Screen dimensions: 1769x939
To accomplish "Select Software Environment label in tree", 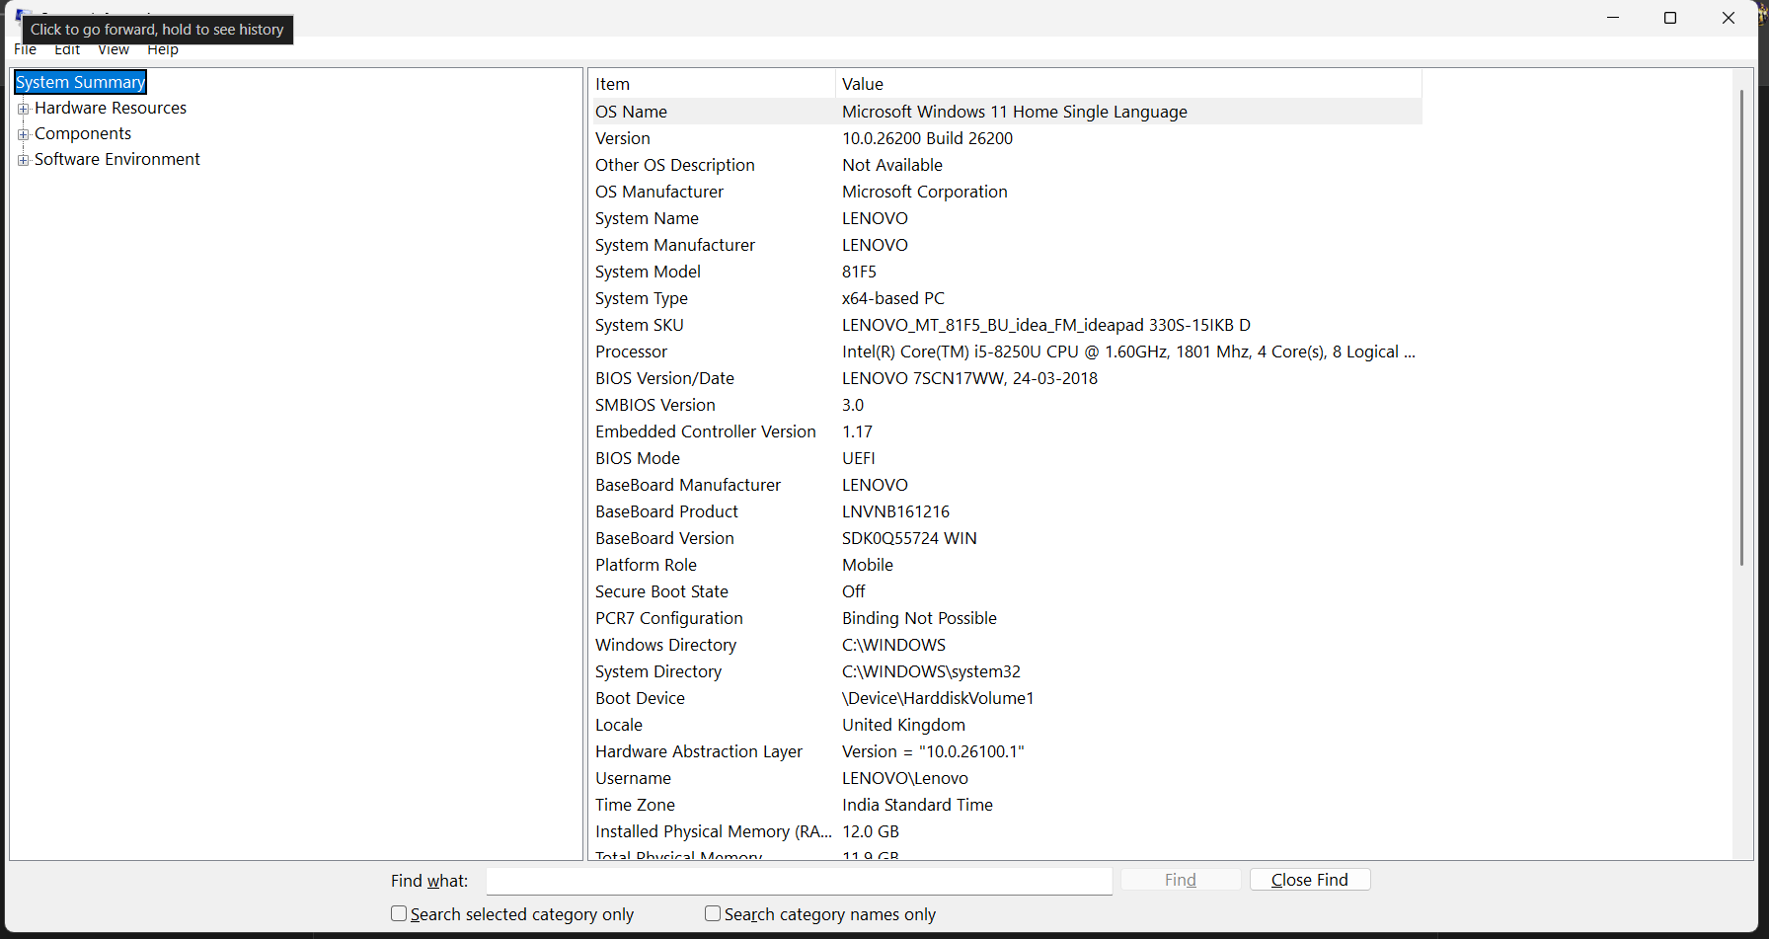I will pyautogui.click(x=117, y=159).
